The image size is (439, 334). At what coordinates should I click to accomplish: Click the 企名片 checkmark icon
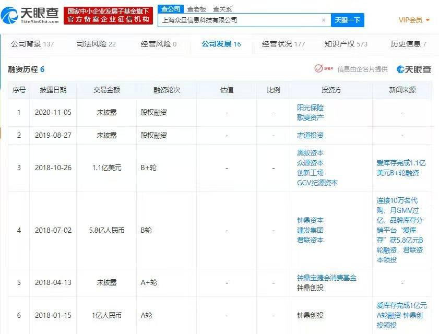pos(318,68)
